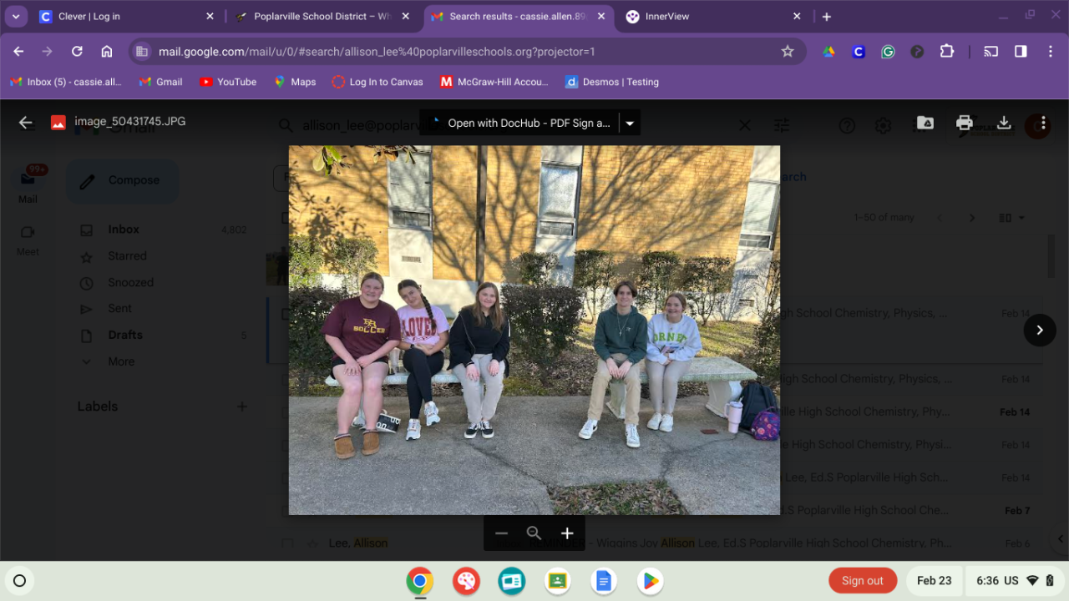Open the Clever extension icon in the toolbar

click(x=858, y=52)
